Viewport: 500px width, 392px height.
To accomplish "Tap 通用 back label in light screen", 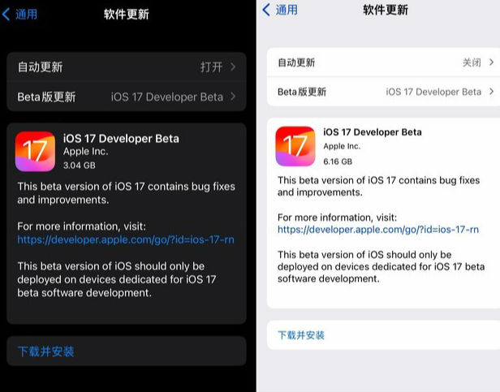I will [x=287, y=10].
